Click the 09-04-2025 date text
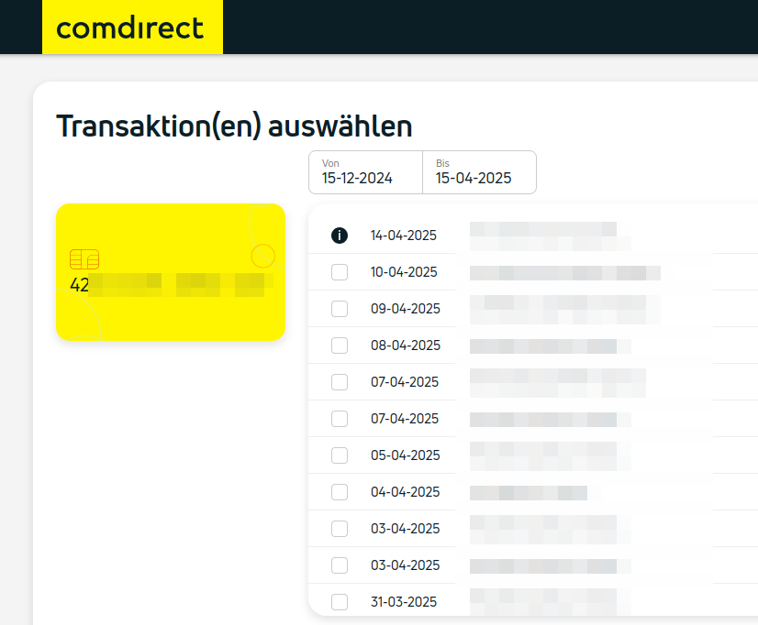The height and width of the screenshot is (625, 758). pos(405,309)
